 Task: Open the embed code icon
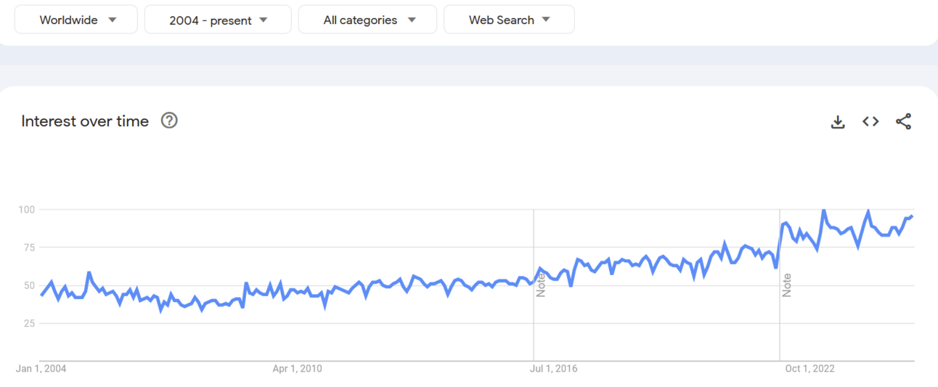[870, 122]
